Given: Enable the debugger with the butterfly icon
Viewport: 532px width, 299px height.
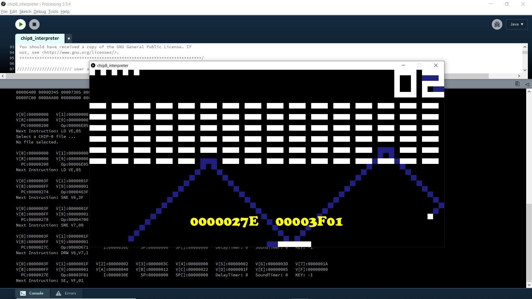Looking at the screenshot, I should pyautogui.click(x=497, y=24).
